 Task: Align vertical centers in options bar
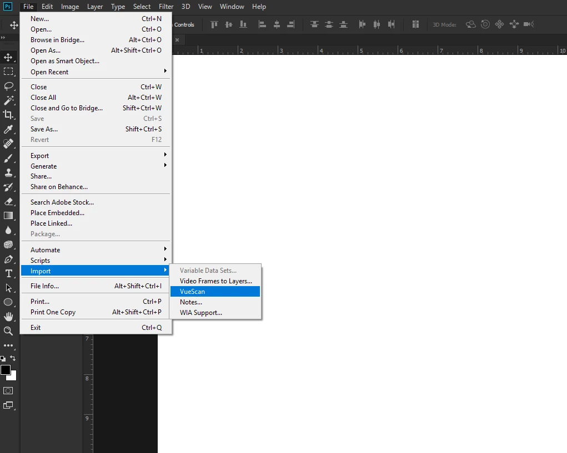tap(229, 24)
